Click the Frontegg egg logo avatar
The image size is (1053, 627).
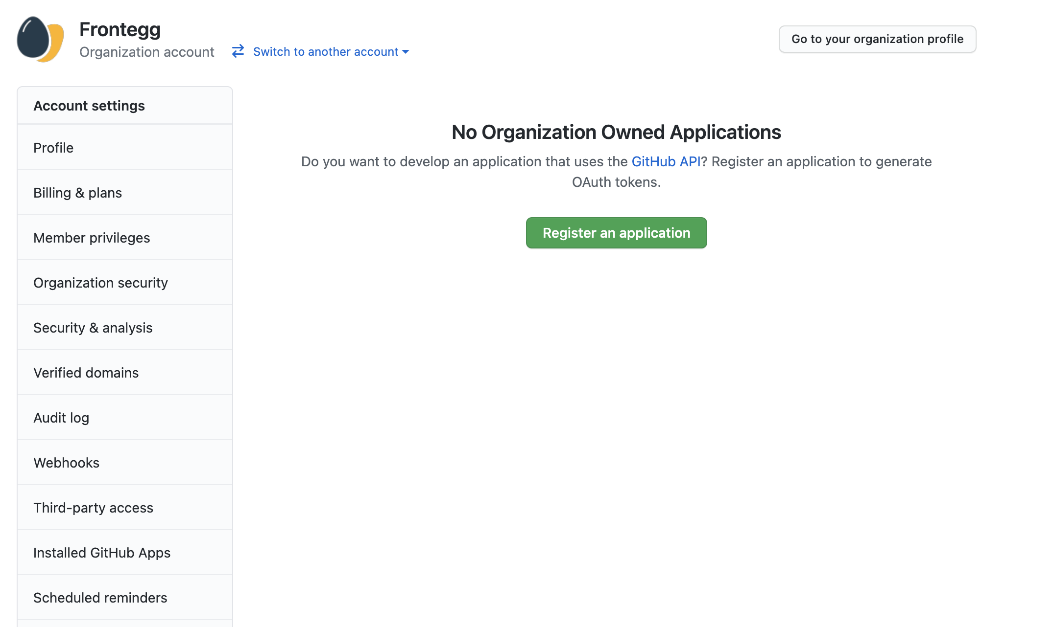(40, 40)
